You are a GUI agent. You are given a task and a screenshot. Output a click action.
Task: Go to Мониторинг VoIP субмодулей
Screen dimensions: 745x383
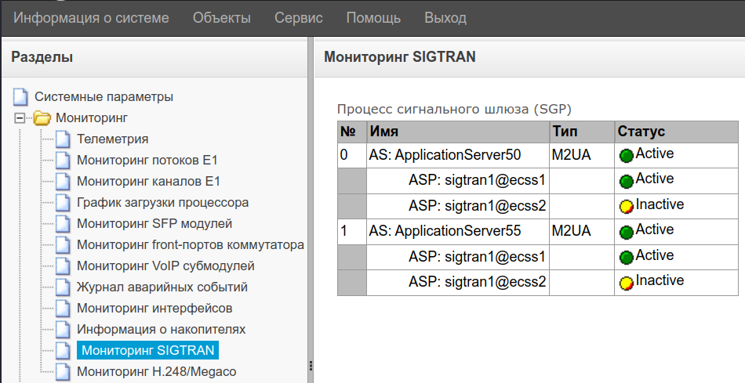(x=165, y=266)
